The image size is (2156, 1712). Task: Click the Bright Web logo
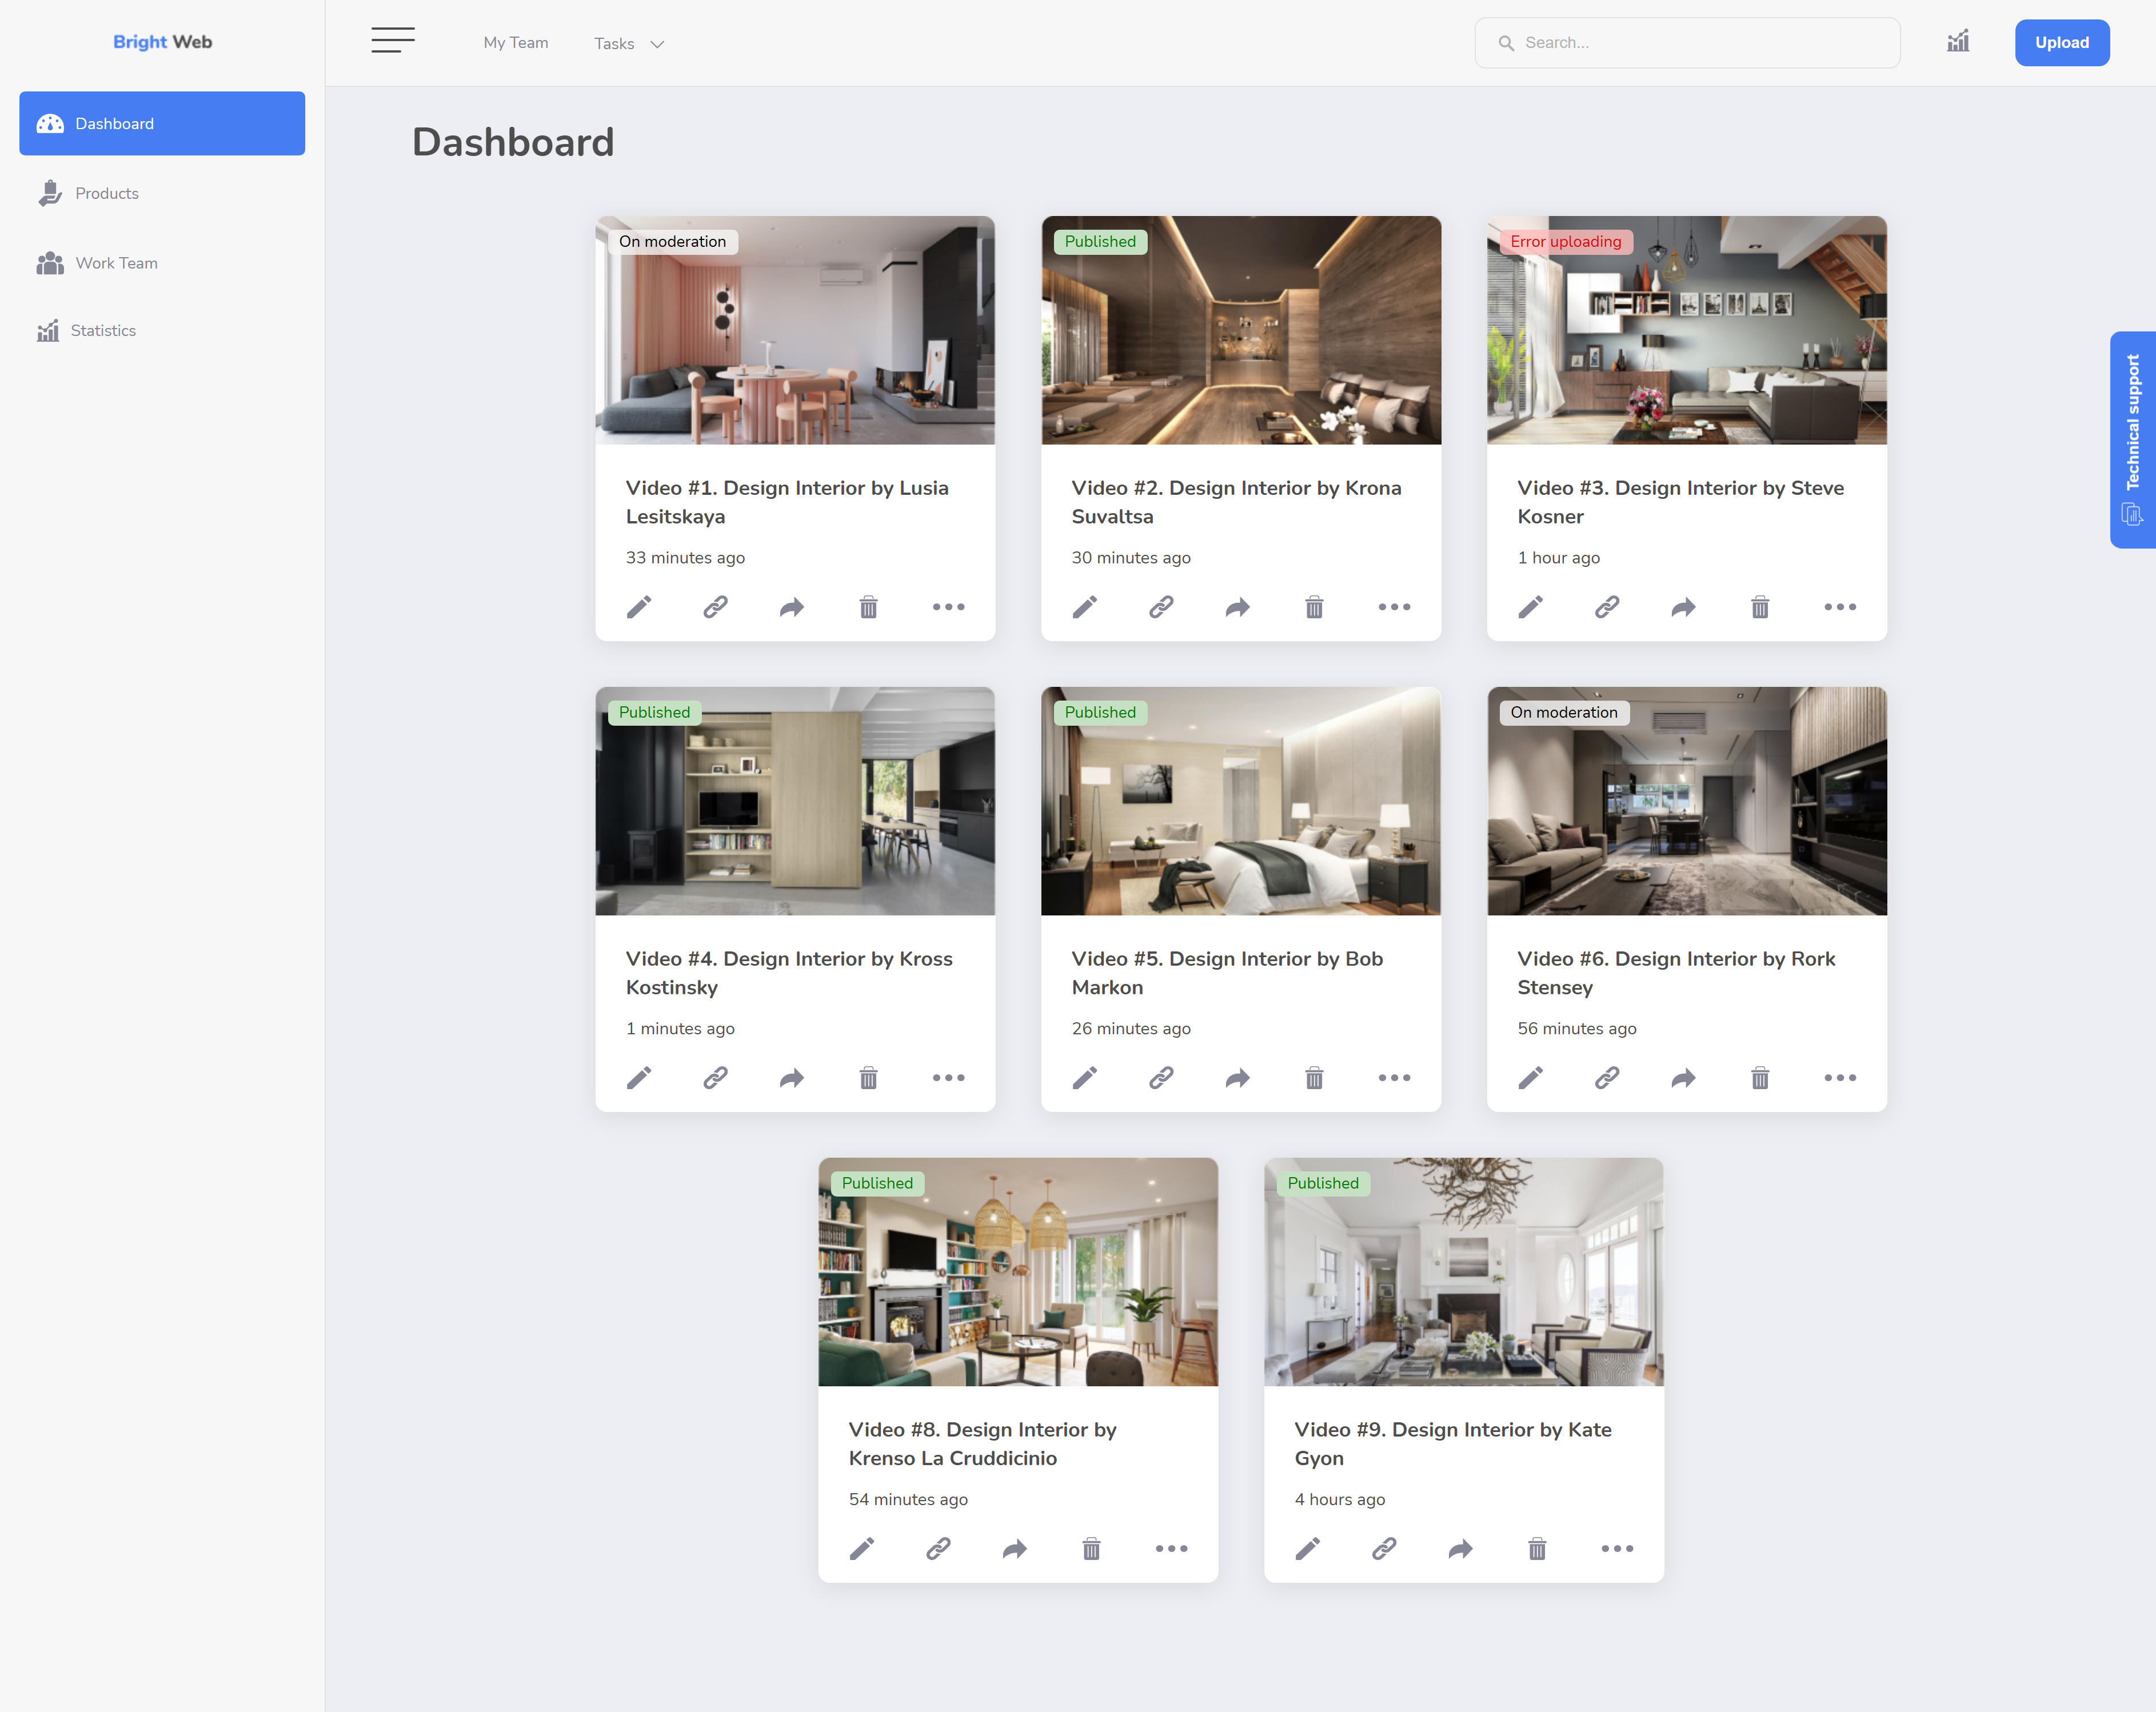click(x=162, y=42)
